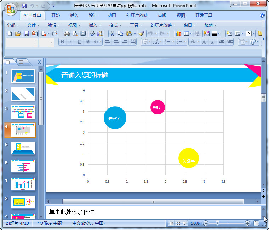269x230 pixels.
Task: Insert a chart with the bar chart icon
Action: (x=178, y=34)
